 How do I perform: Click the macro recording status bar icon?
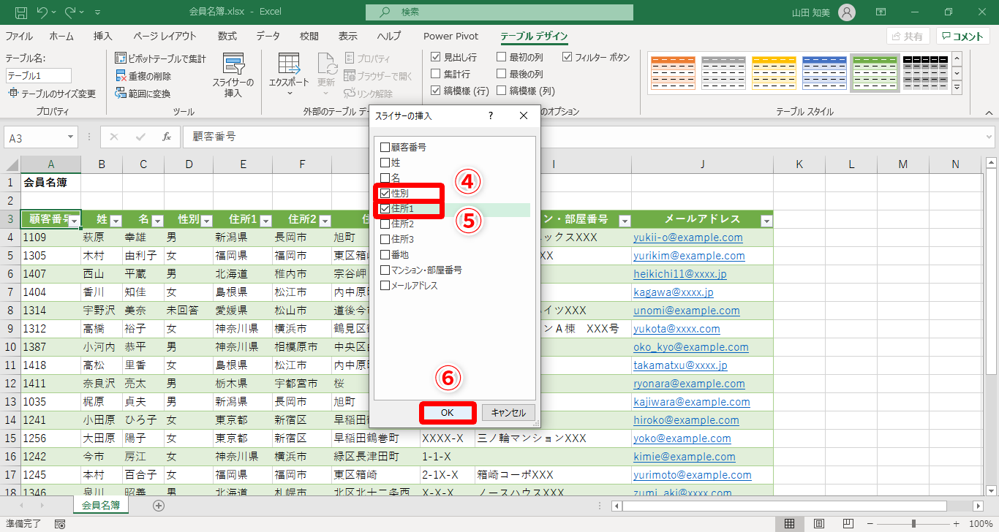click(60, 524)
